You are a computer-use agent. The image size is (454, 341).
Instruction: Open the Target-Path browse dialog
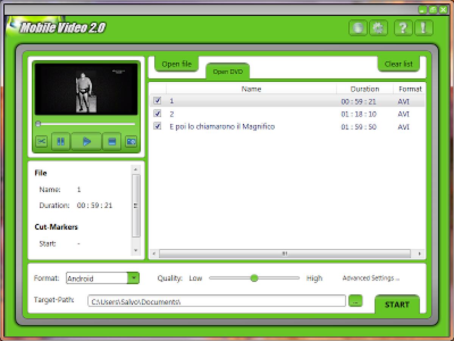pos(355,300)
